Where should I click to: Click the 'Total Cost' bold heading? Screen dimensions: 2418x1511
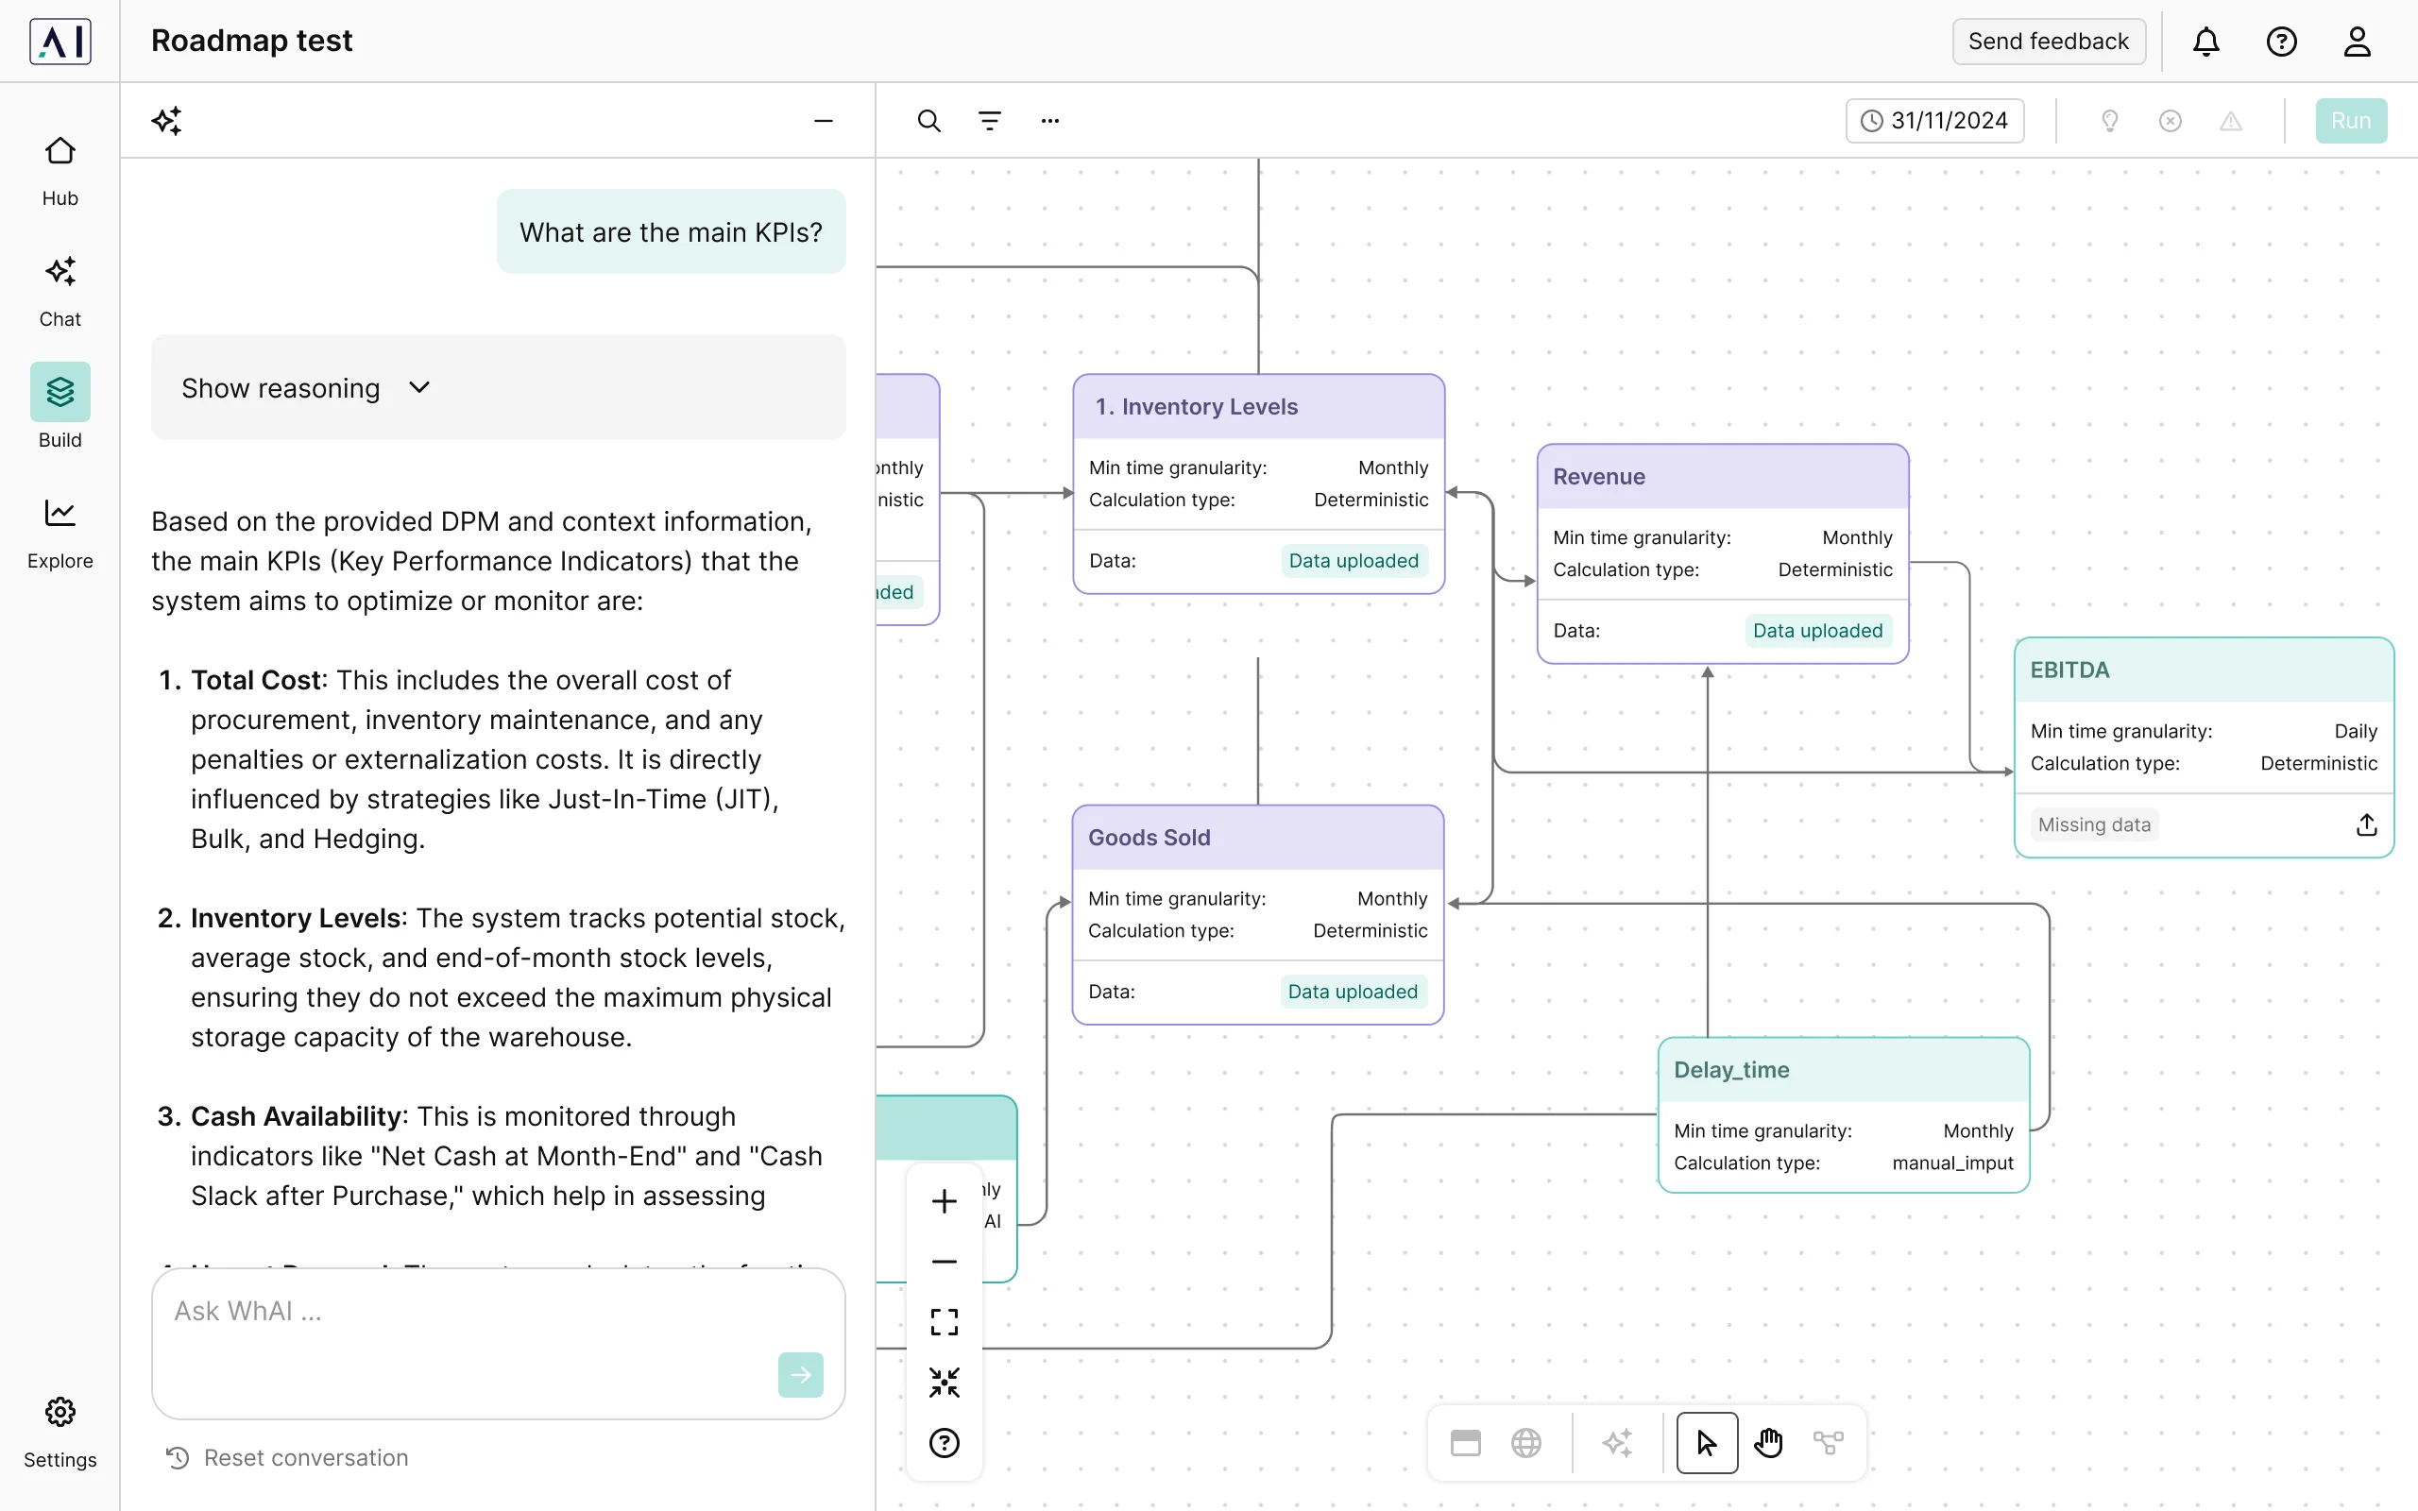pos(257,680)
